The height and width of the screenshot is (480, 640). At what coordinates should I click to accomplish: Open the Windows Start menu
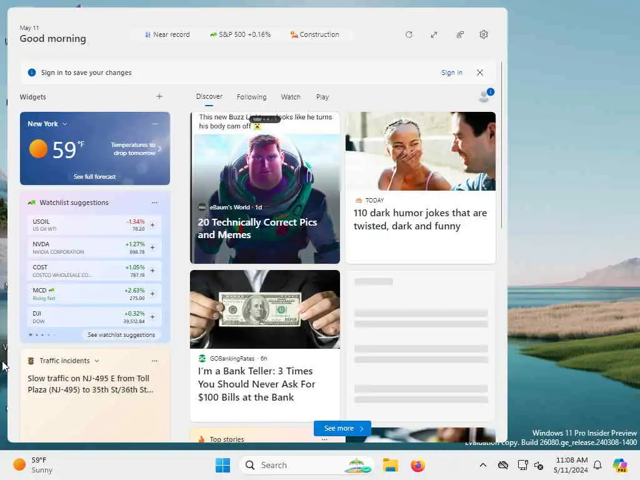point(223,465)
